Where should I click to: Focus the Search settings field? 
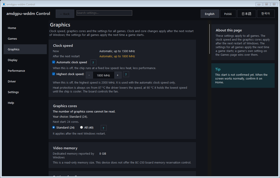tap(104, 13)
